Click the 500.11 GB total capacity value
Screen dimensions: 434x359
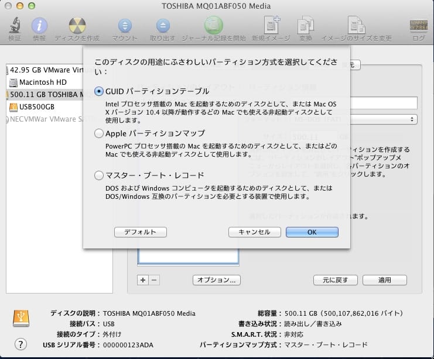pos(343,313)
